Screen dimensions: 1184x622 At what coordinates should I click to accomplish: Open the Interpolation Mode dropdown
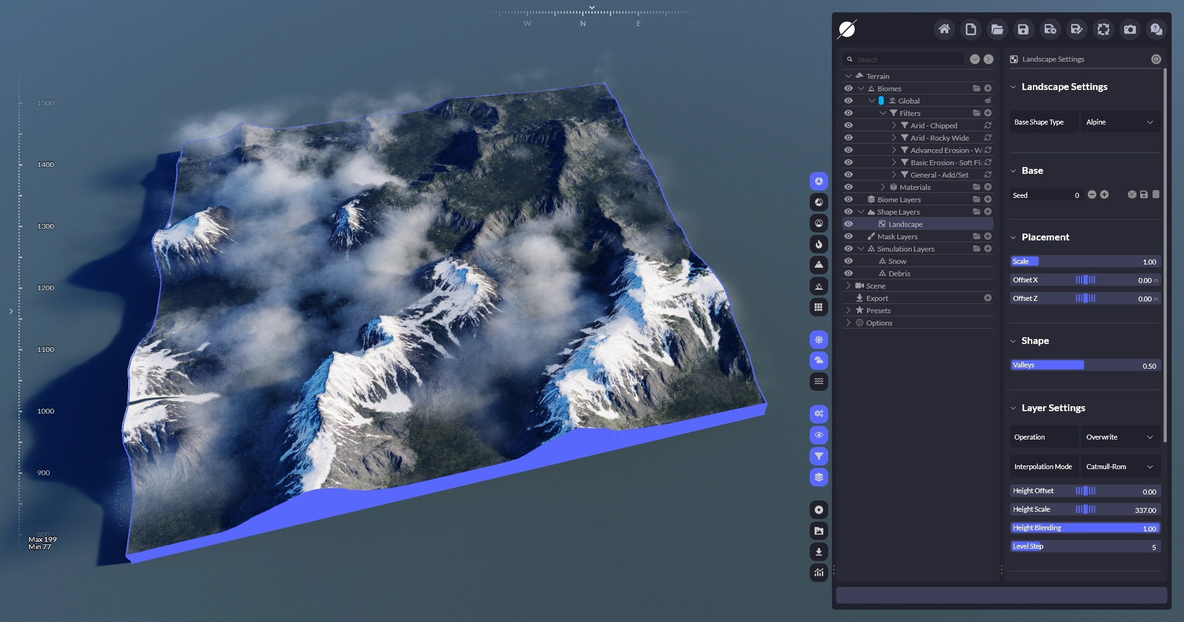1119,467
